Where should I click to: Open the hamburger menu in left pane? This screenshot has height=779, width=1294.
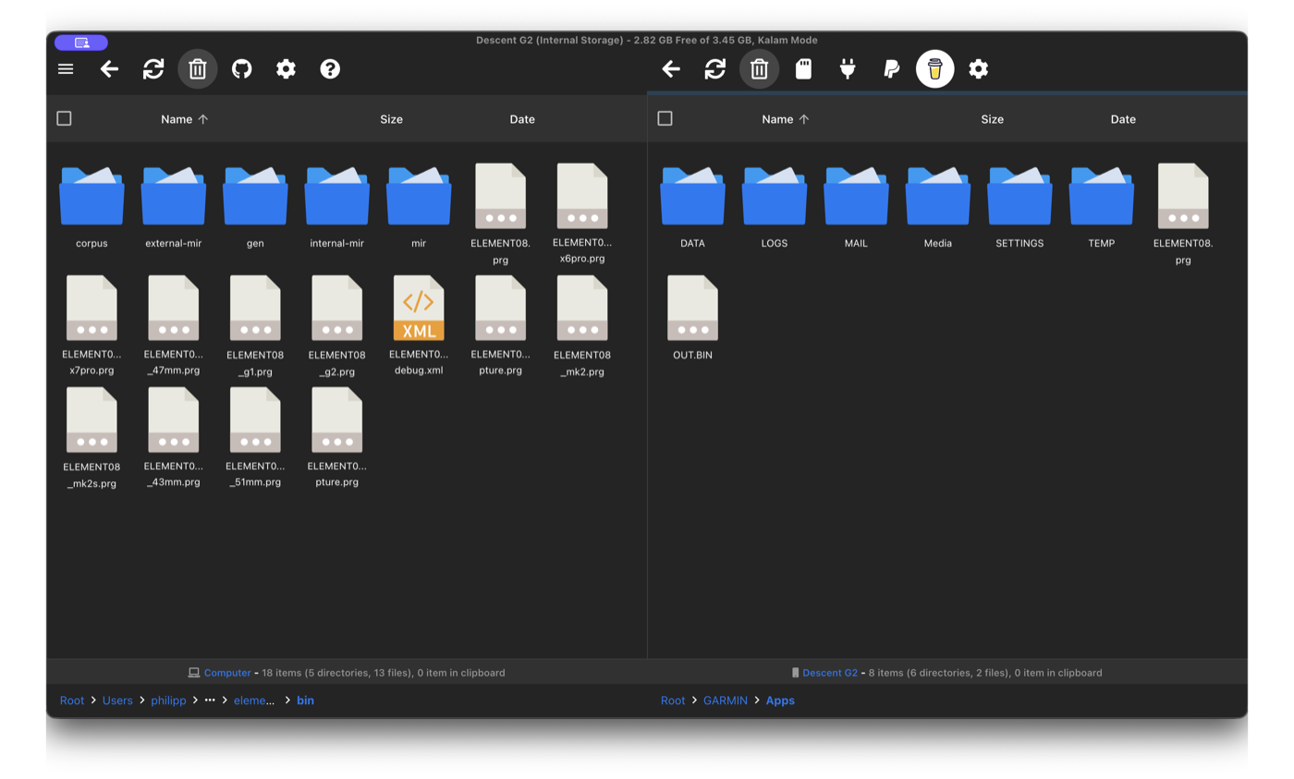point(66,69)
